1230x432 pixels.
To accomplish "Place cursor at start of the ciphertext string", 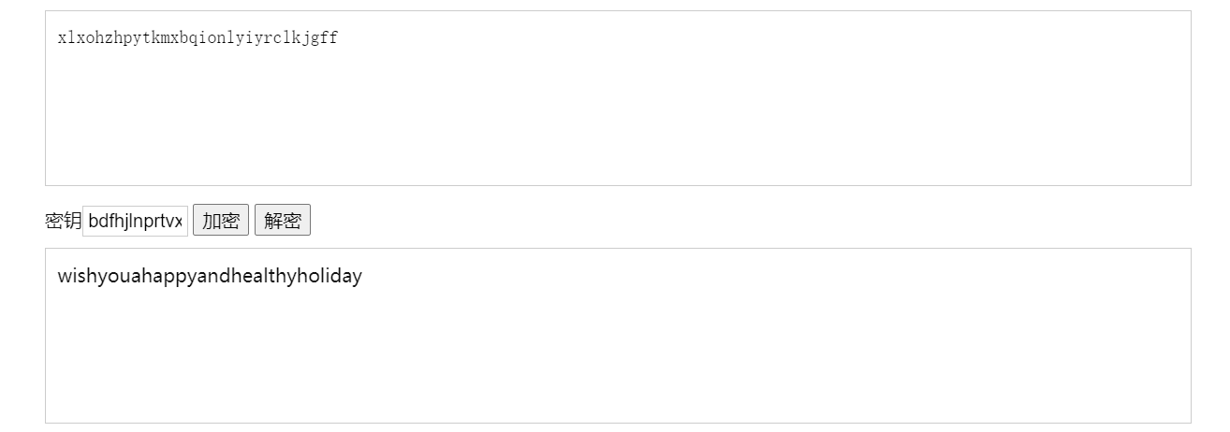I will coord(58,38).
